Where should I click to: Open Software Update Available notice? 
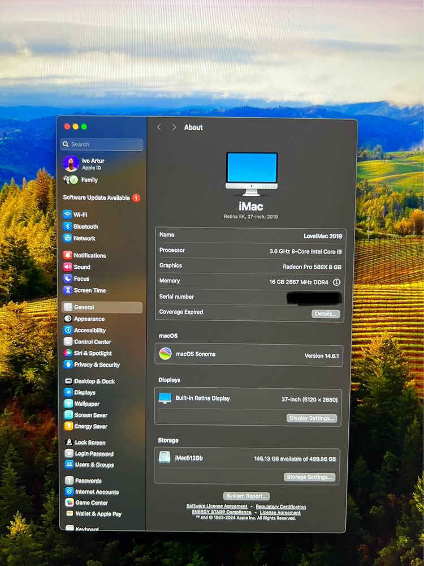tap(102, 198)
